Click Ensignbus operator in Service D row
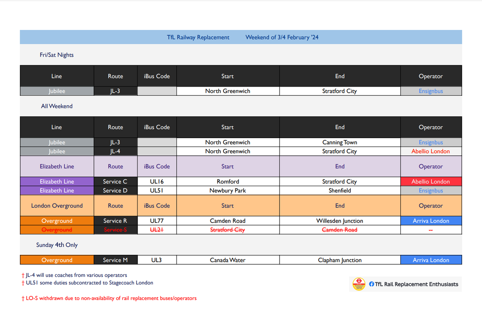482x333 pixels. click(431, 191)
